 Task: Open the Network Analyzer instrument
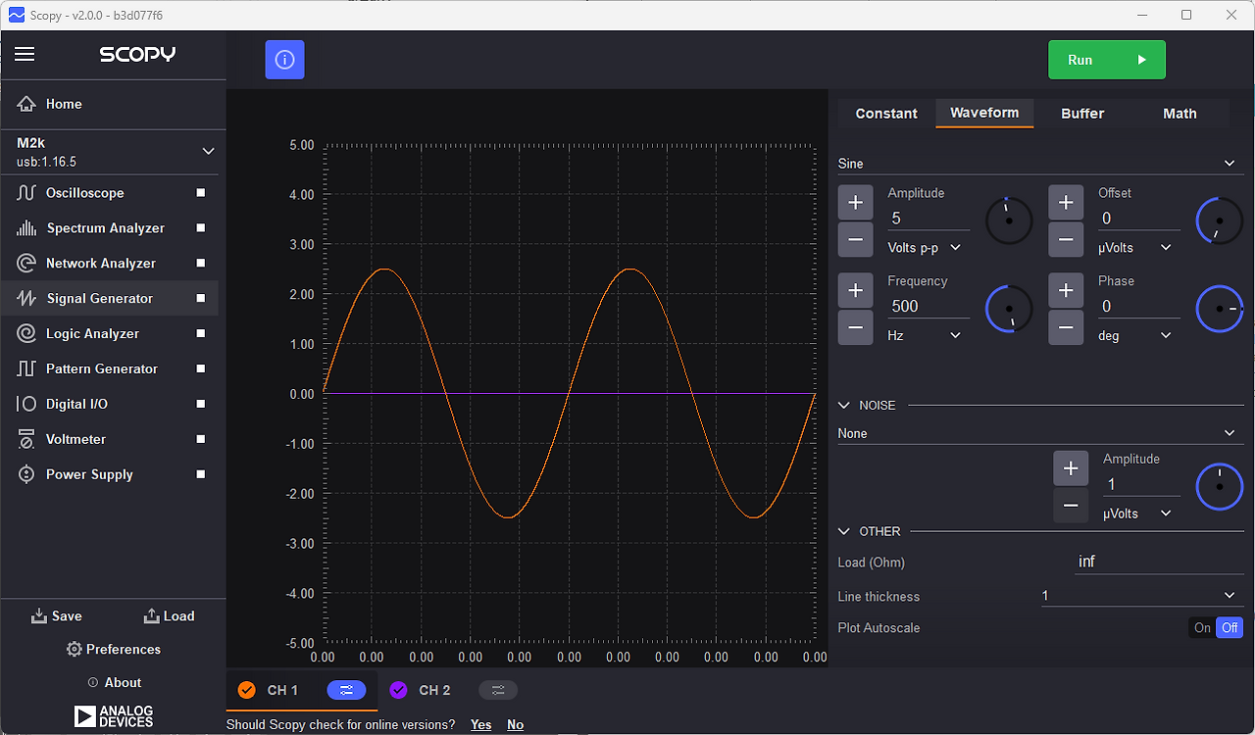[x=109, y=264]
